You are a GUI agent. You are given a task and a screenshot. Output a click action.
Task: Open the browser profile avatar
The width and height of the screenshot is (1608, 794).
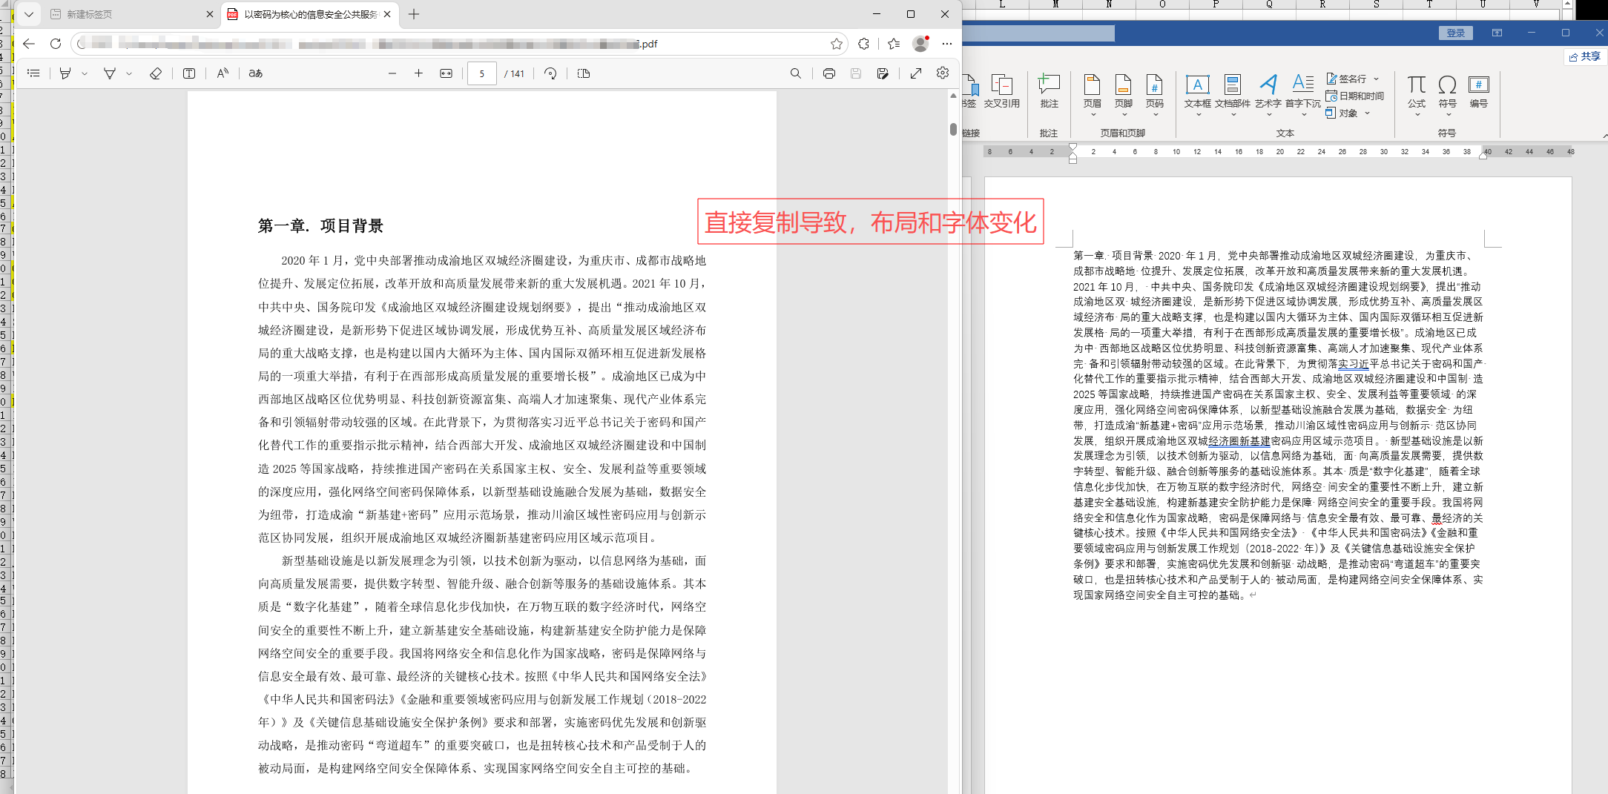(x=920, y=44)
